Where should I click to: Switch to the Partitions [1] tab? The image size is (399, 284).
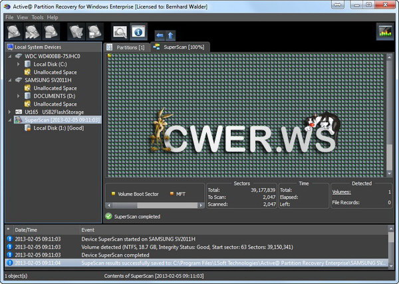coord(126,47)
